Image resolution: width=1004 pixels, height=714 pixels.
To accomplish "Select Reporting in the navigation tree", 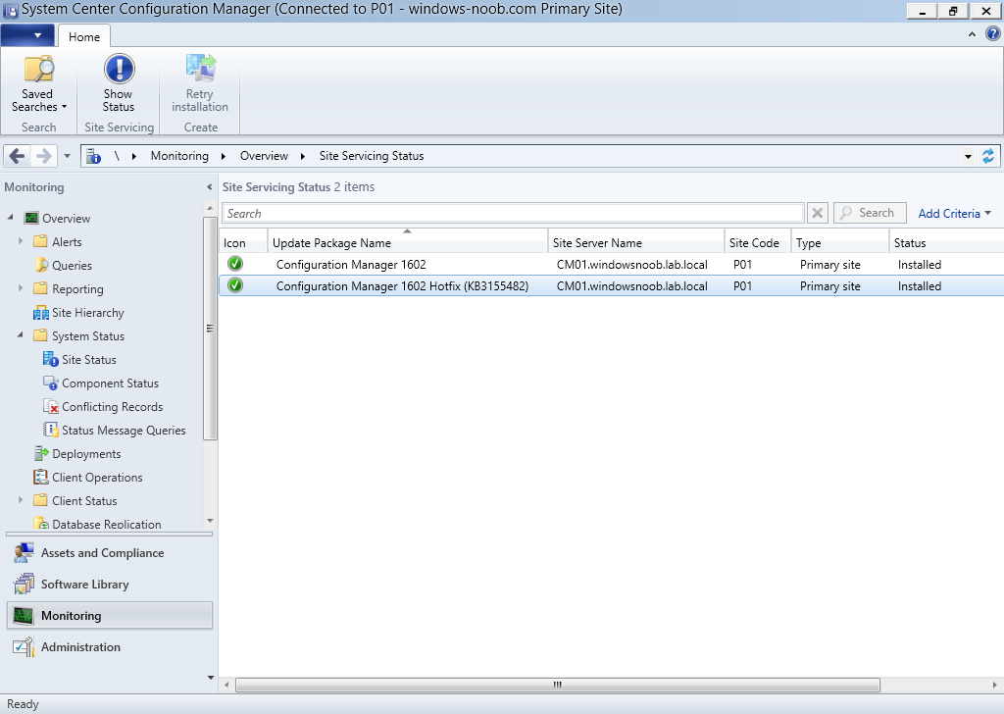I will pos(77,288).
